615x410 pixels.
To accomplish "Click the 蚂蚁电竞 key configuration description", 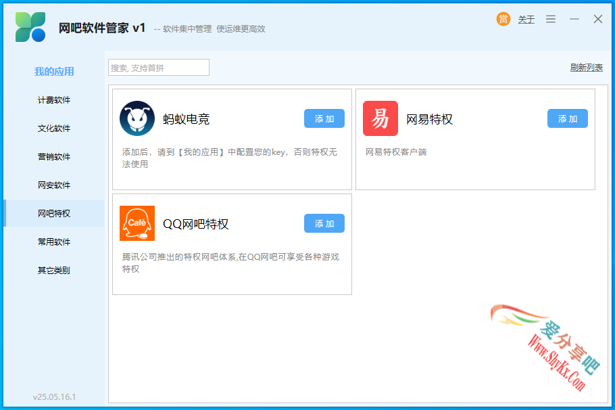I will pos(230,158).
